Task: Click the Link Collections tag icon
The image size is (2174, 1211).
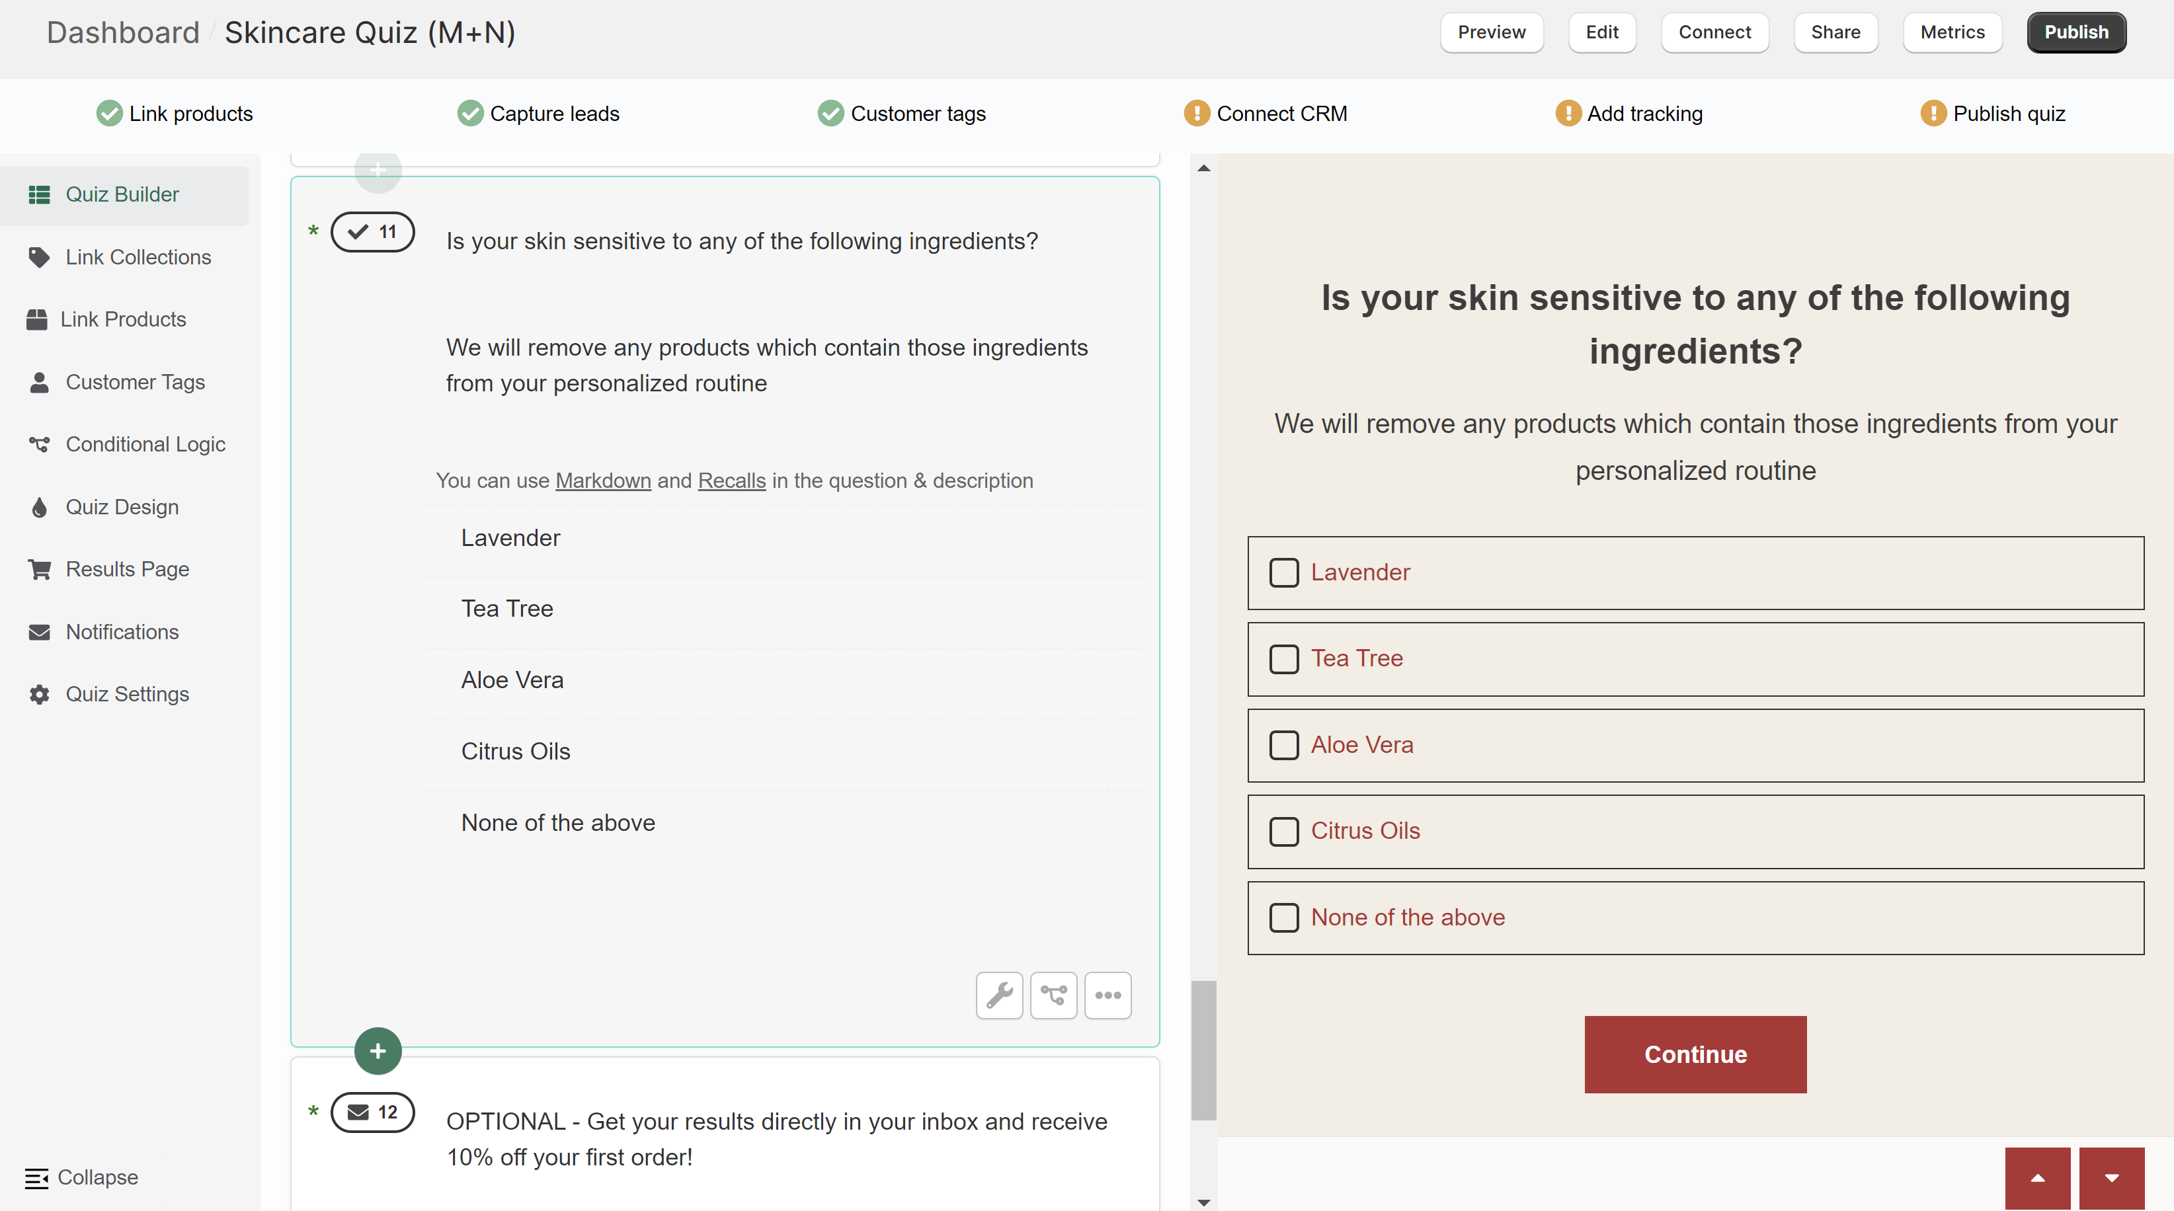Action: [x=39, y=257]
